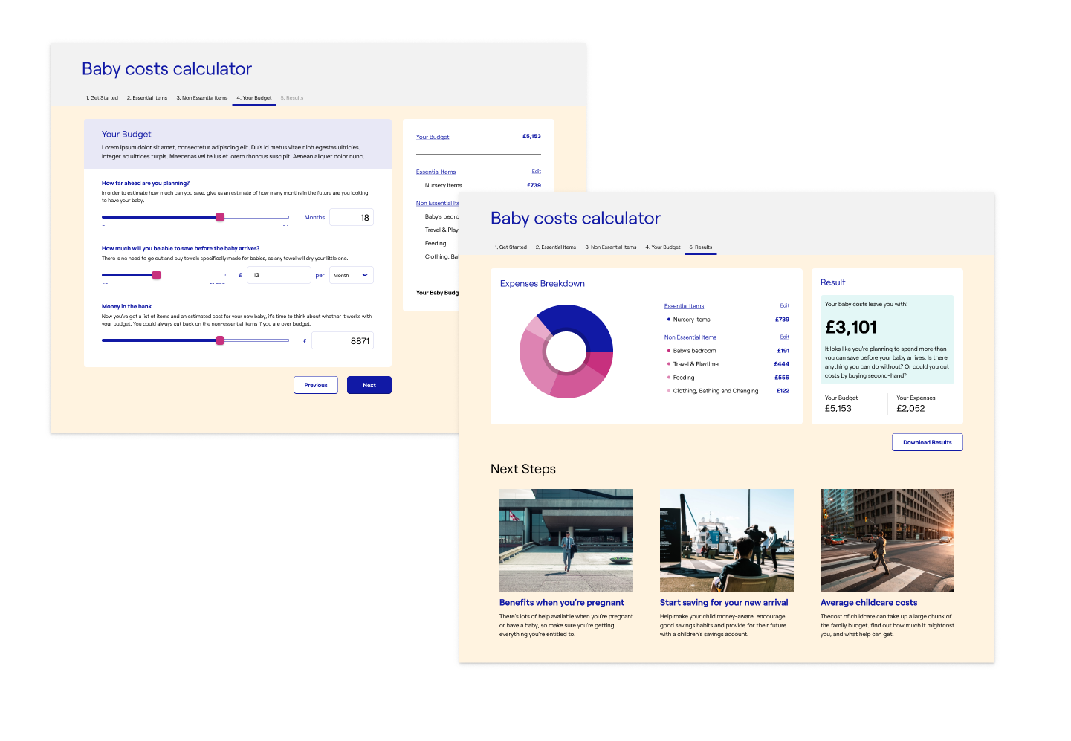Click the bank amount field showing 8871
The image size is (1071, 741).
[x=343, y=340]
